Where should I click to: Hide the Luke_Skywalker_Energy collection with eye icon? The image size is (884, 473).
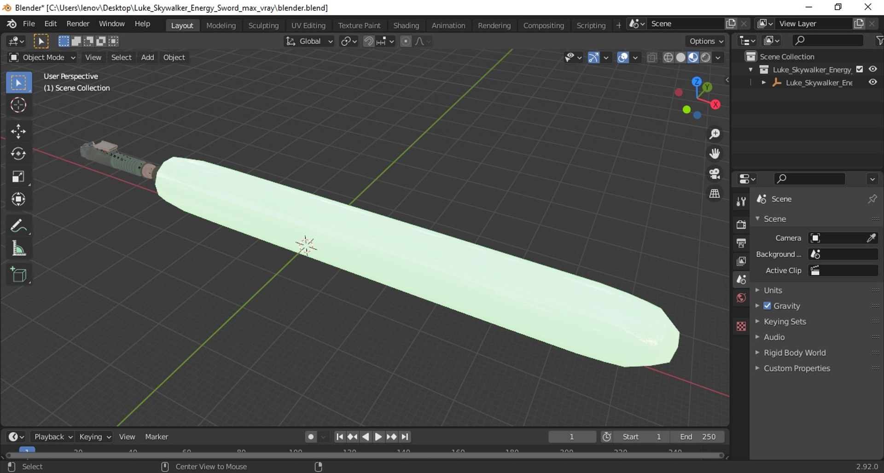coord(873,69)
